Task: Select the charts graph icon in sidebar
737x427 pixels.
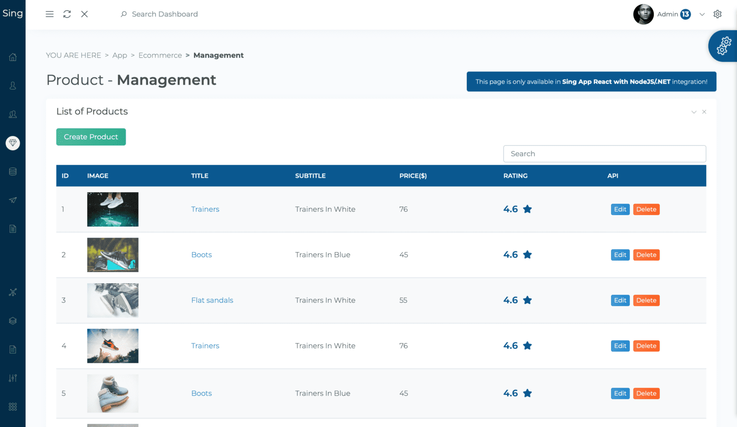Action: [12, 292]
